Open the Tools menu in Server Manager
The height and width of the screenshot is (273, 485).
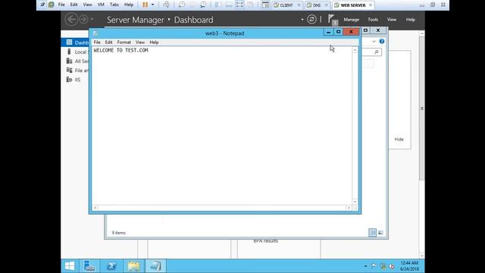pyautogui.click(x=373, y=20)
